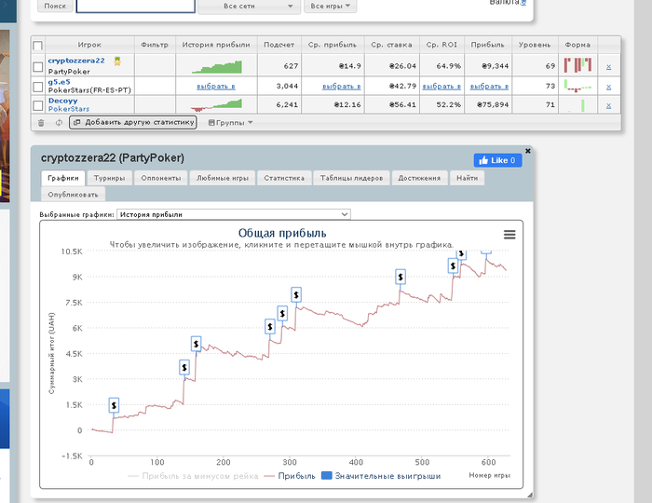Open the Опубликовать tab
This screenshot has width=652, height=503.
click(74, 195)
